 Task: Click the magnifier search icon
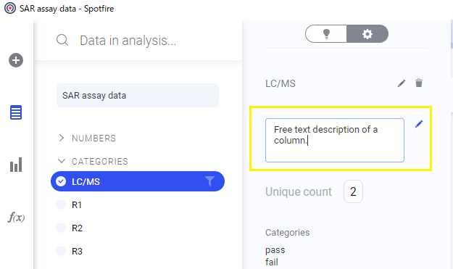(x=62, y=40)
